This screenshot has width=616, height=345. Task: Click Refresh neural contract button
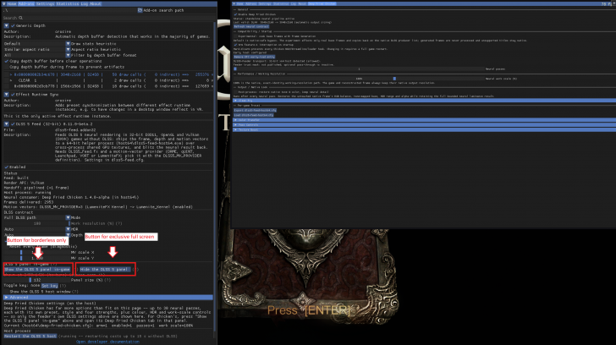[x=251, y=27]
